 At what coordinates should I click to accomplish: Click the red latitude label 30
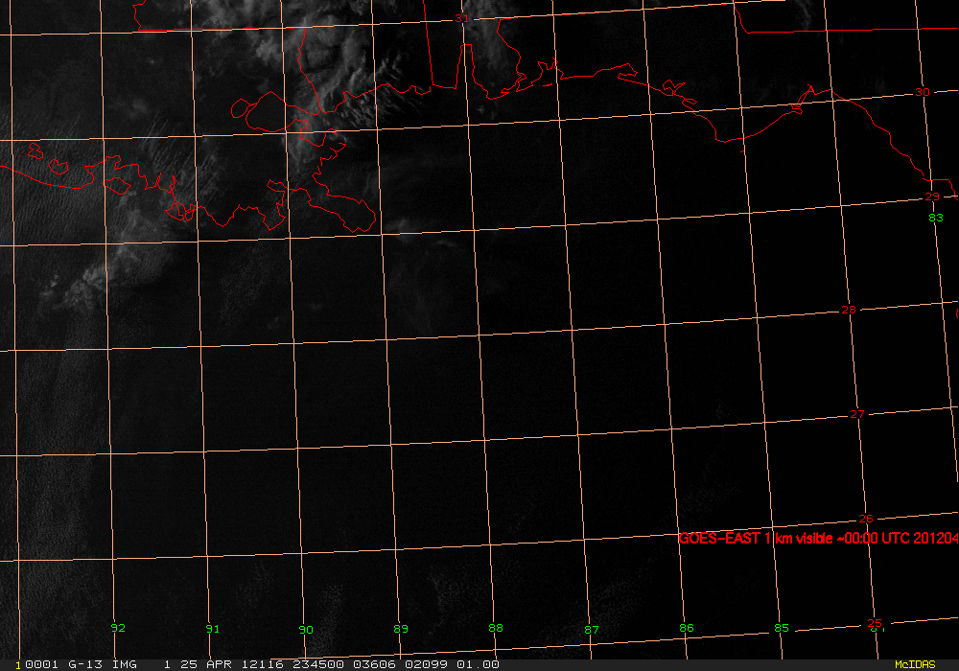point(923,92)
